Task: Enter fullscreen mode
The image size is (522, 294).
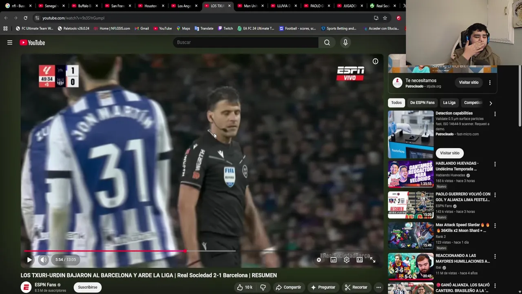Action: pyautogui.click(x=373, y=260)
